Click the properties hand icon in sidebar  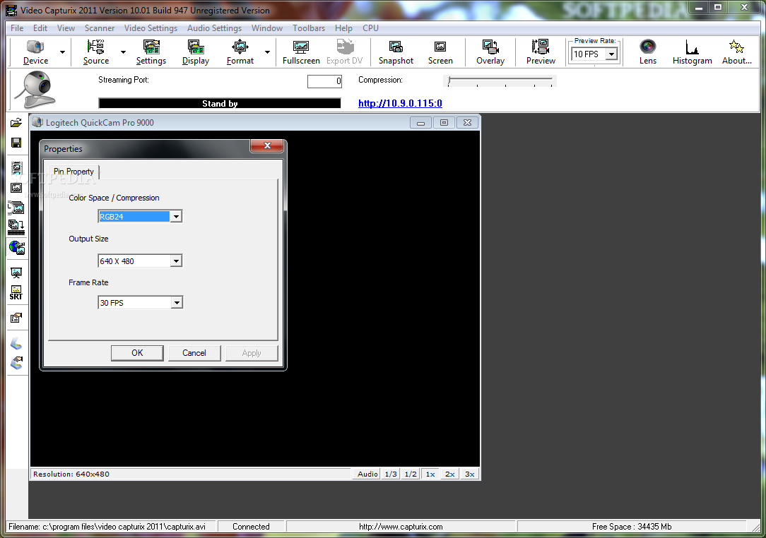point(16,318)
